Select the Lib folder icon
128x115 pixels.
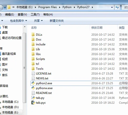[33, 49]
